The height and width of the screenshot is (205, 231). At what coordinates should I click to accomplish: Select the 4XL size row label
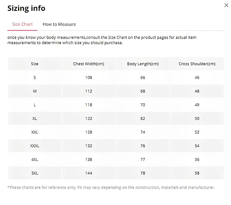[x=35, y=160]
